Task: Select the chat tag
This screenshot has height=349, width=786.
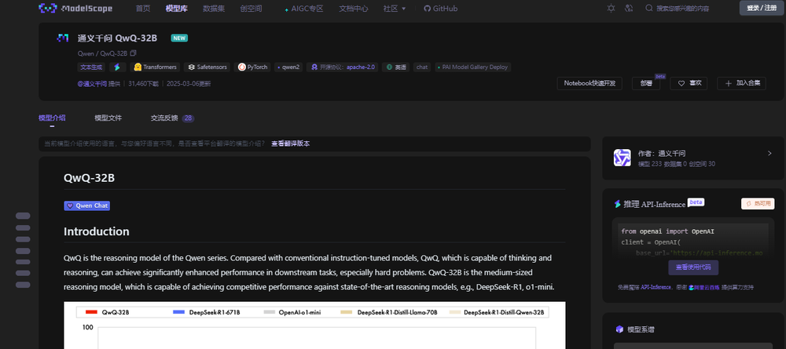Action: (422, 67)
